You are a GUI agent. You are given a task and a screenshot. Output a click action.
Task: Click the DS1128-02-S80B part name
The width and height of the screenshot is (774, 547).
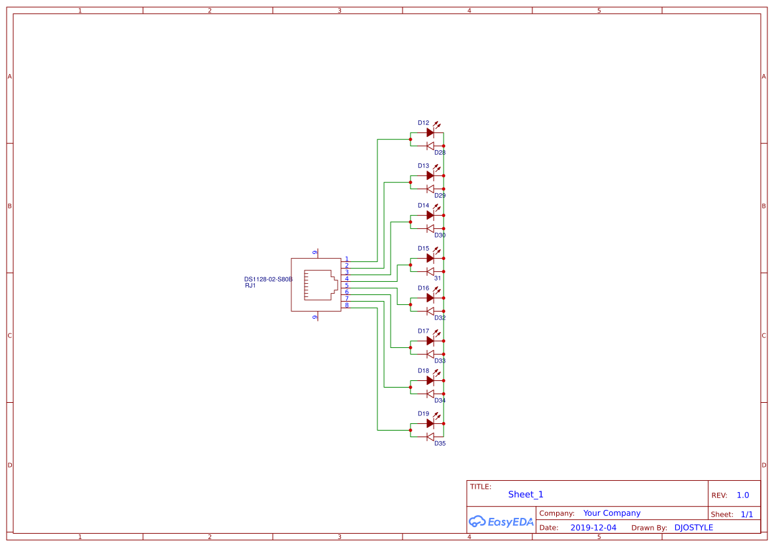click(x=268, y=279)
